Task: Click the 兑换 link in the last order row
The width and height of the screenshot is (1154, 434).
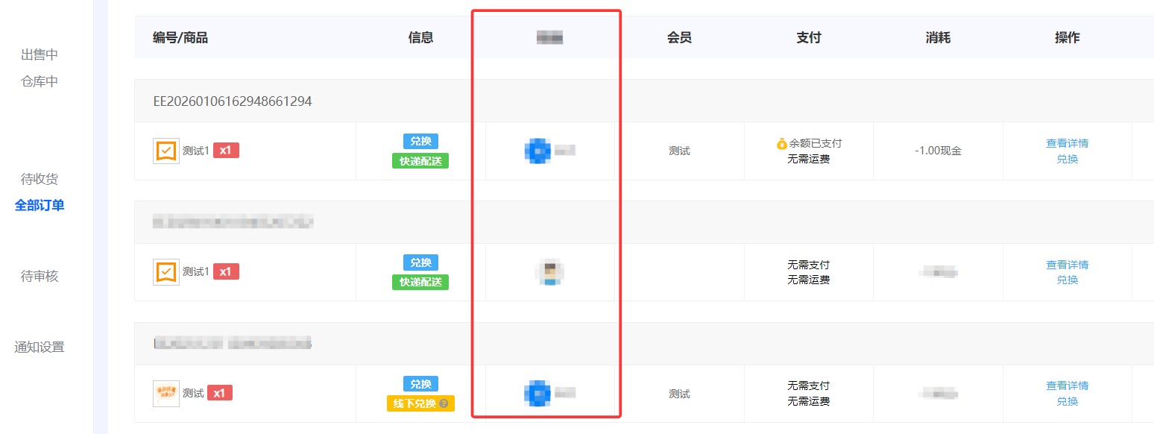Action: point(1068,400)
